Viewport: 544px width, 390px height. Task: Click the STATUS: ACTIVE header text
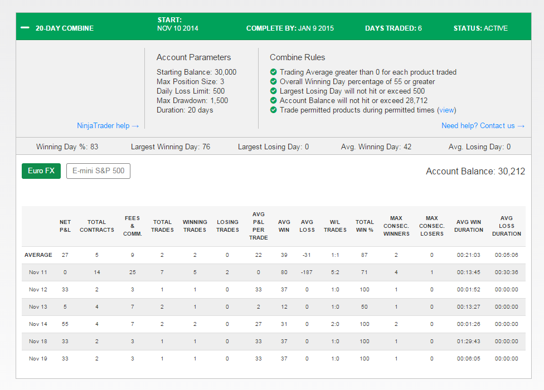[x=480, y=28]
